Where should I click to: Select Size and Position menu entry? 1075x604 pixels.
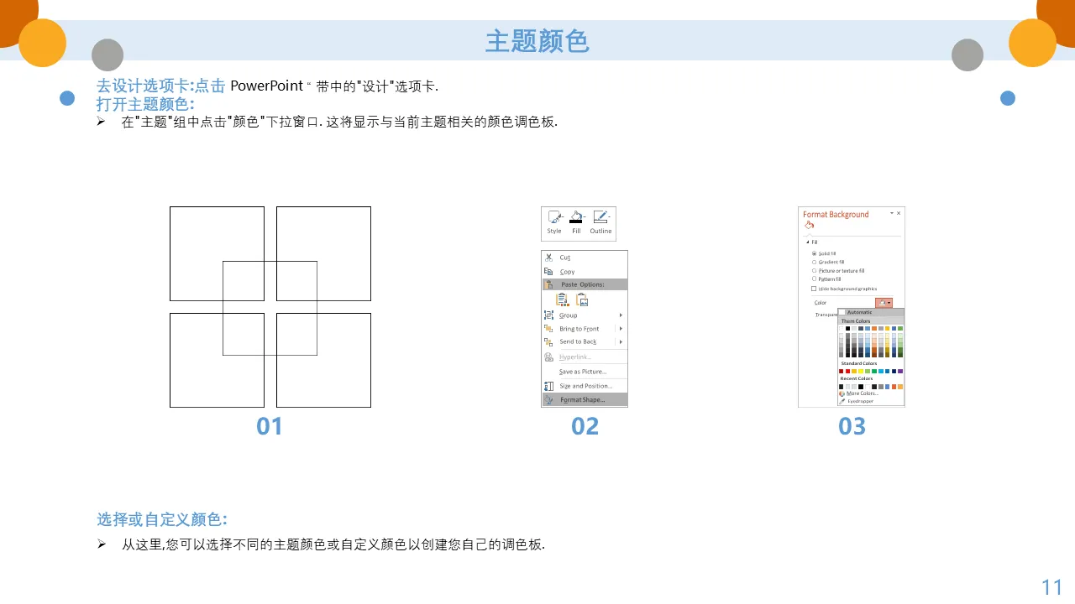[x=585, y=386]
